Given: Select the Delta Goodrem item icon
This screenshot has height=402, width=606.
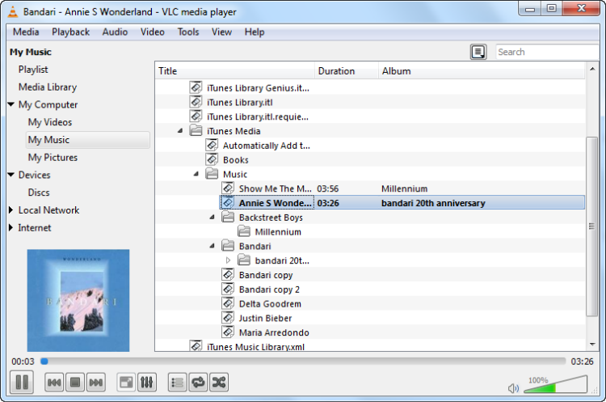Looking at the screenshot, I should [228, 303].
